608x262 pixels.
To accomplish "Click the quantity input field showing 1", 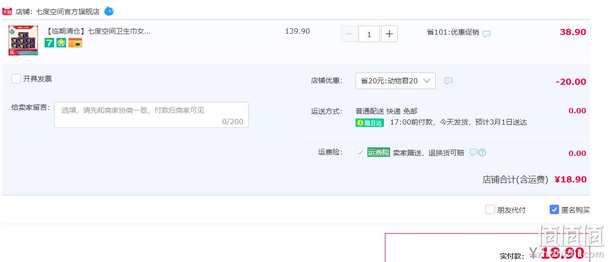I will (369, 34).
